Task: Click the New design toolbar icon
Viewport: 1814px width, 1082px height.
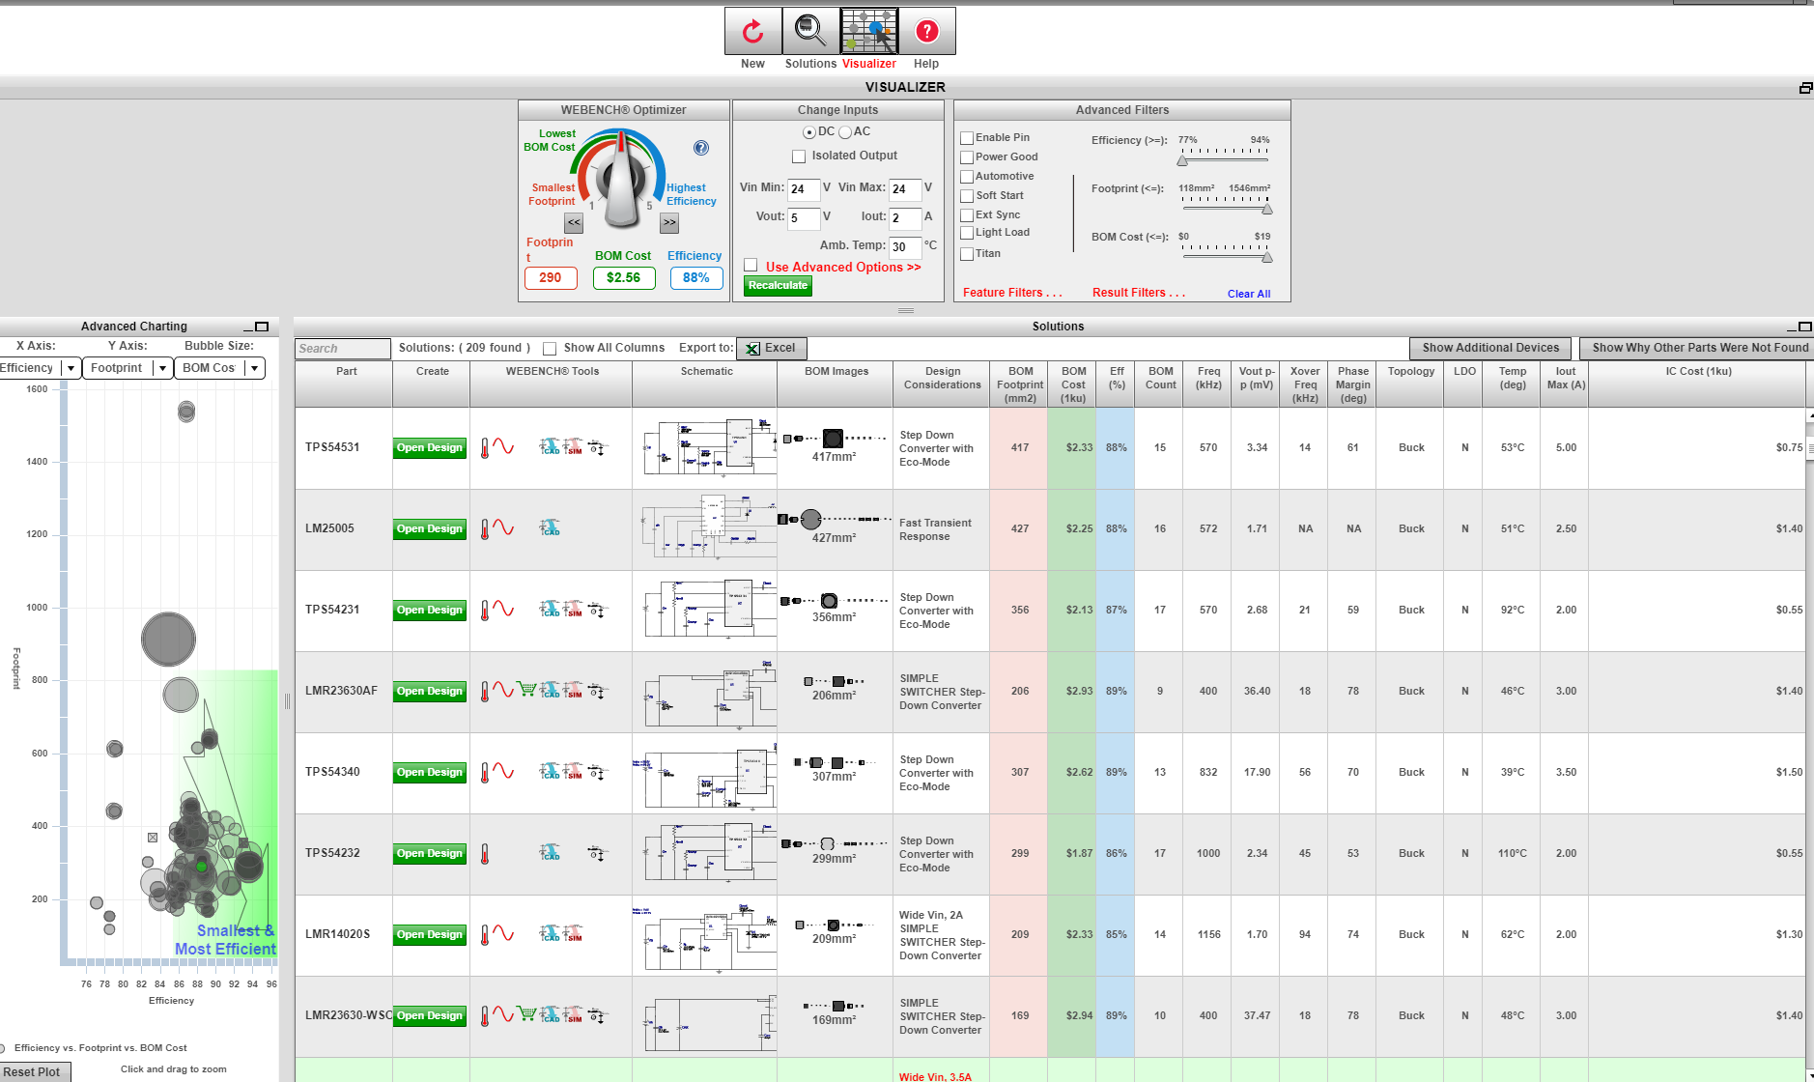Action: tap(752, 32)
